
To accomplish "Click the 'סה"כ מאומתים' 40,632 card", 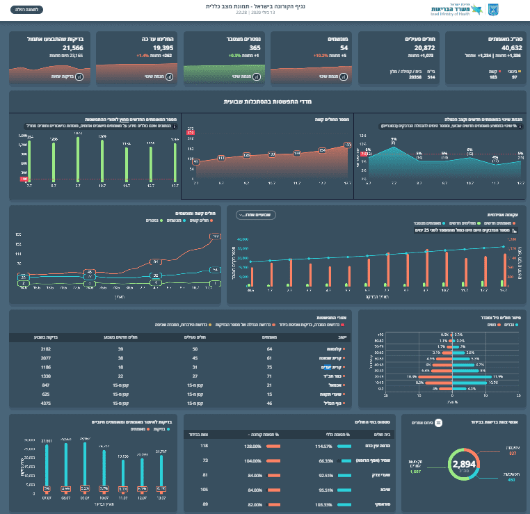I will pyautogui.click(x=485, y=58).
